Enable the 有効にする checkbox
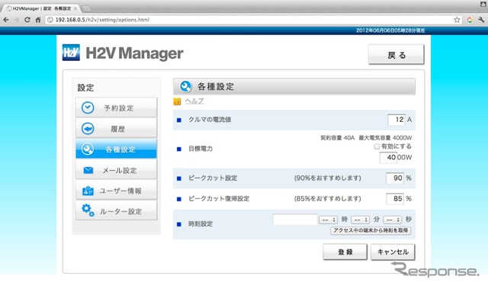The image size is (488, 286). [x=377, y=146]
